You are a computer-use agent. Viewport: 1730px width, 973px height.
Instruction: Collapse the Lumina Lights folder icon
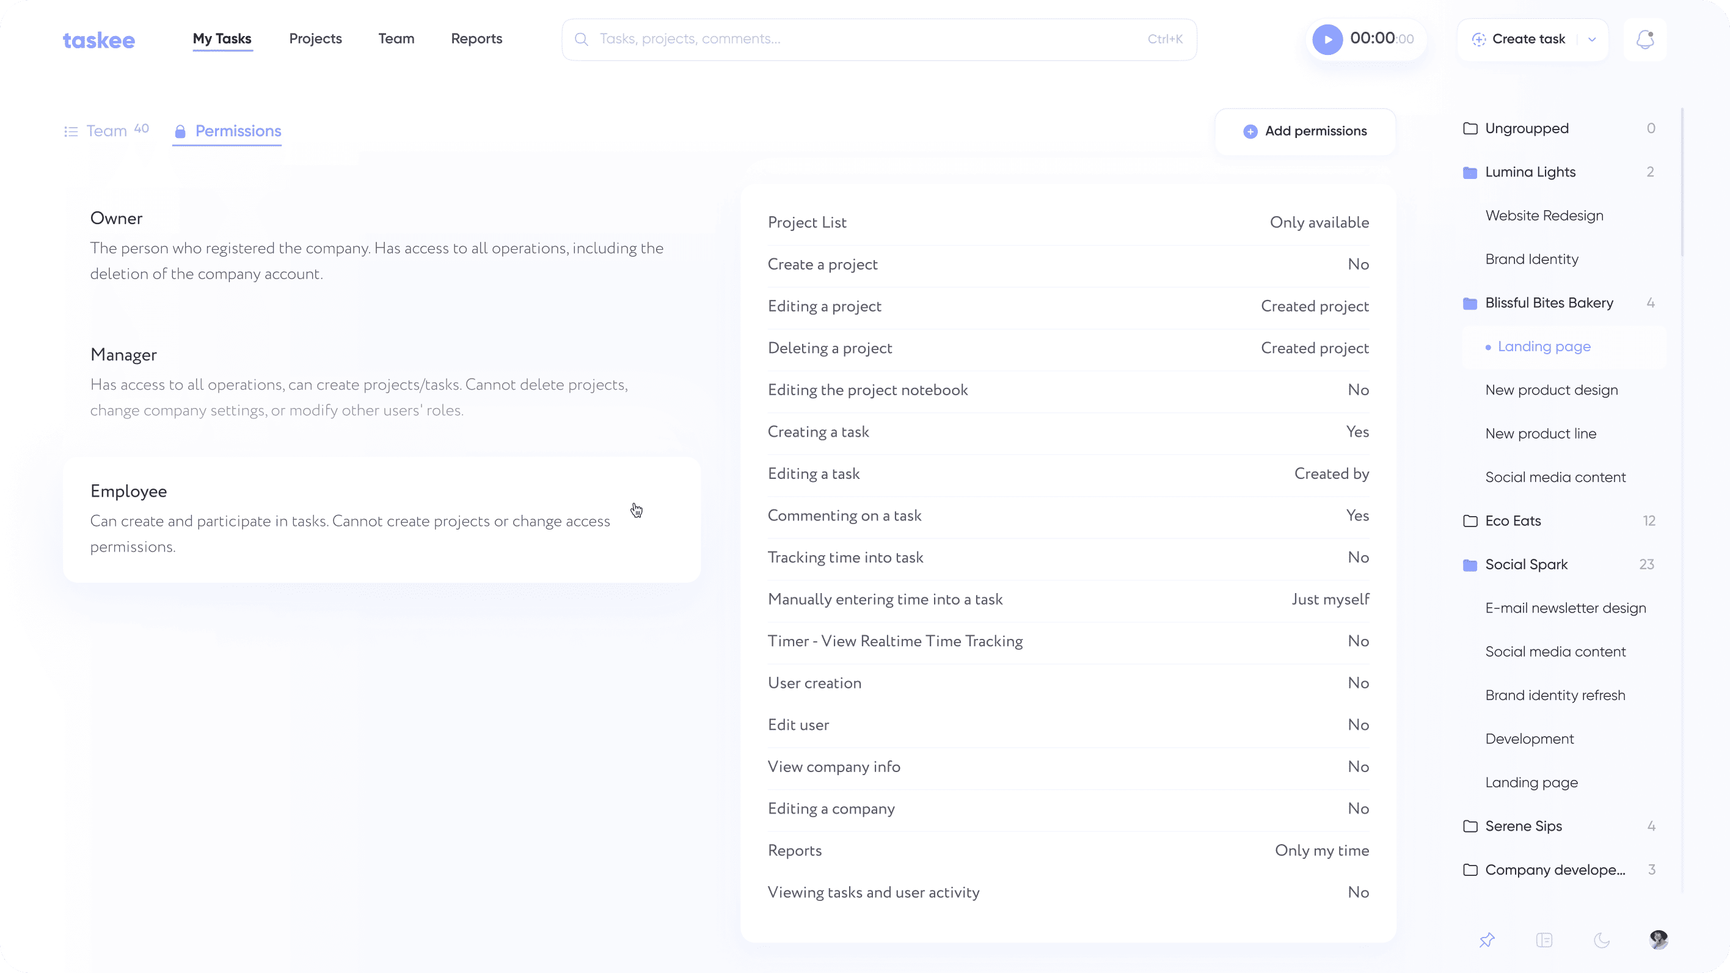click(x=1470, y=173)
